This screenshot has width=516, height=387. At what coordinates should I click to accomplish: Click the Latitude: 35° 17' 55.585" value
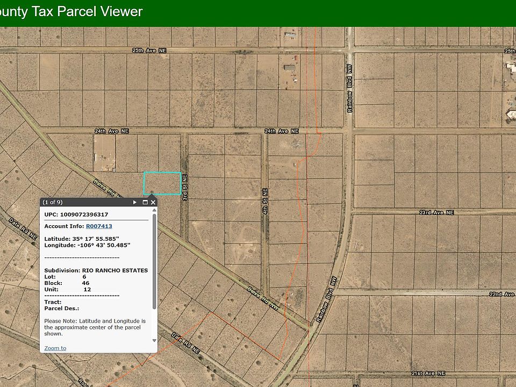click(x=82, y=239)
